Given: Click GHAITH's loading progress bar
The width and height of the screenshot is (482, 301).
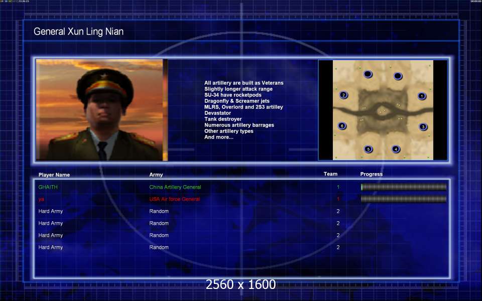Looking at the screenshot, I should point(404,187).
